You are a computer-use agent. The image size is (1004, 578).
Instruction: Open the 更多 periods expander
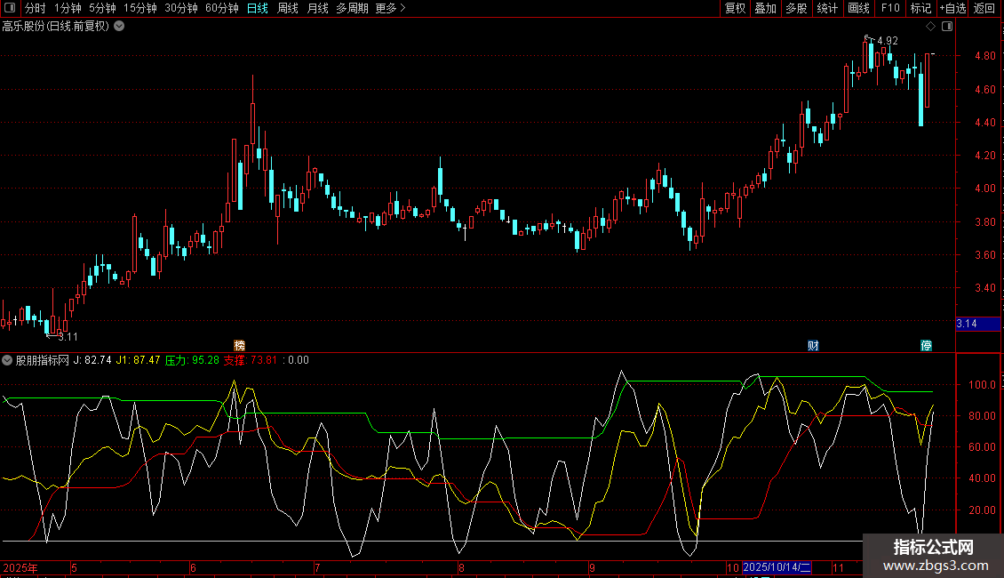(x=390, y=8)
